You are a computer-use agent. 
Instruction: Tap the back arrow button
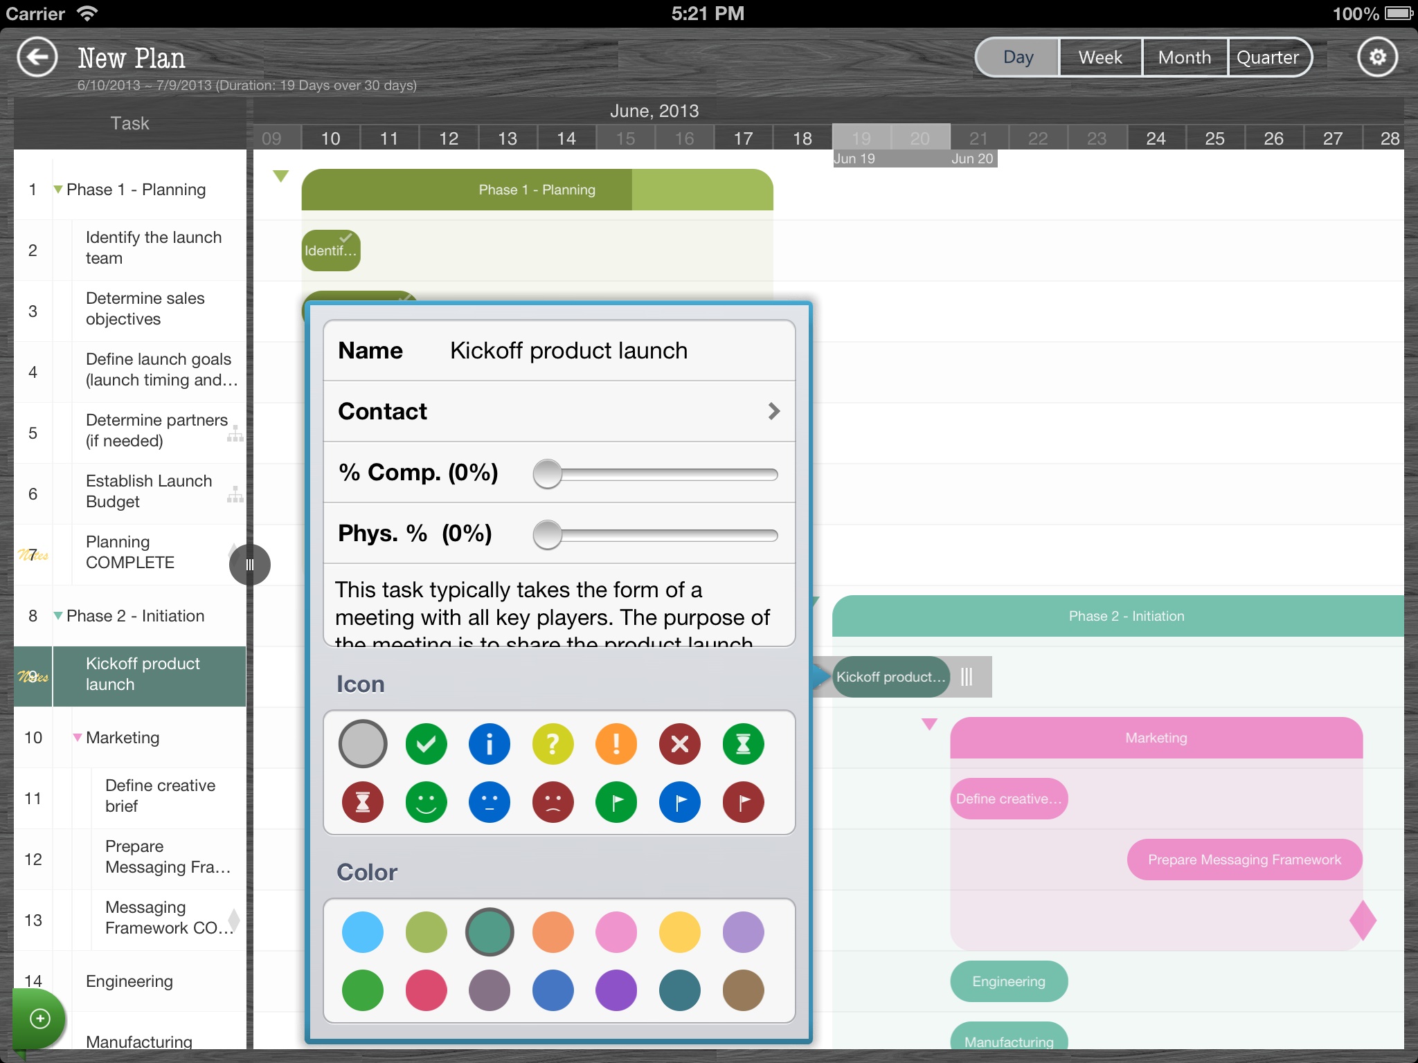(x=37, y=57)
